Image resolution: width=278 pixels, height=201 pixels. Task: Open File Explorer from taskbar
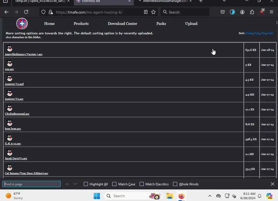[x=170, y=196]
